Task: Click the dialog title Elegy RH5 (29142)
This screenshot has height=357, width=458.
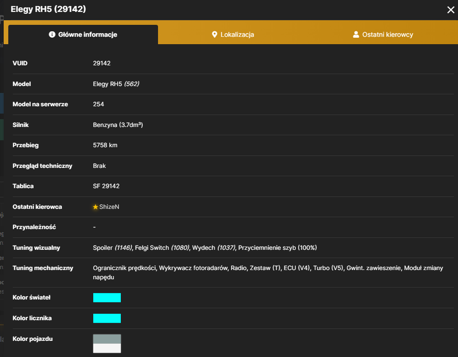Action: 49,9
